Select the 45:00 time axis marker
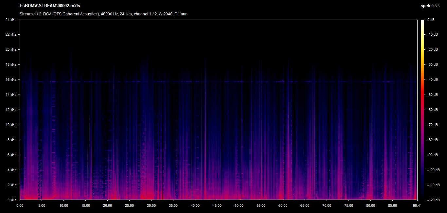Screen dimensions: 447x213 point(217,205)
